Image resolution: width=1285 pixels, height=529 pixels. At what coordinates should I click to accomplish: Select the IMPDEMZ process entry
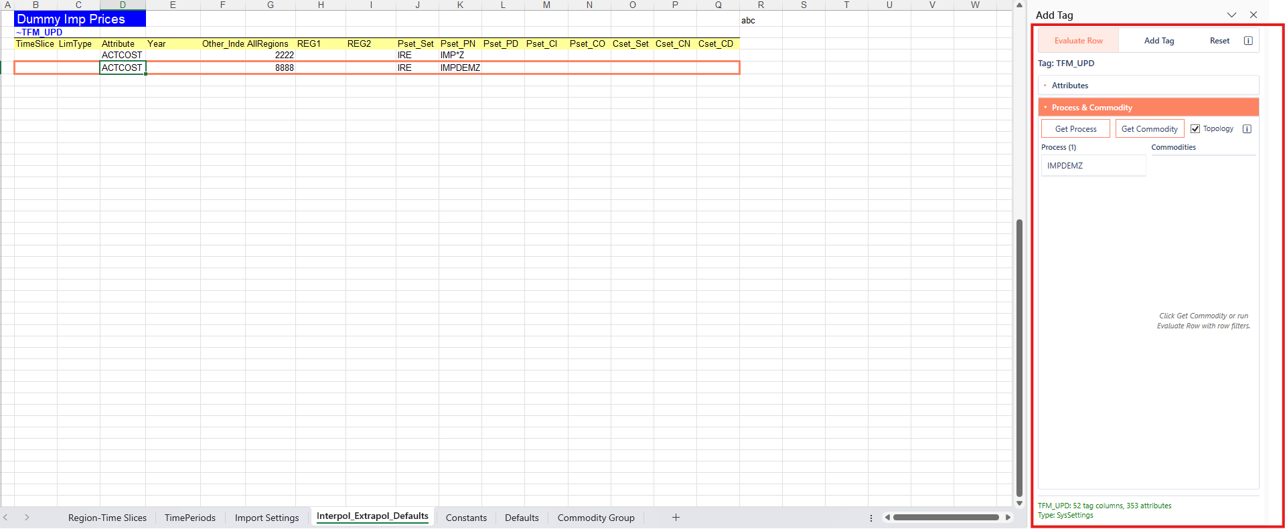point(1093,166)
